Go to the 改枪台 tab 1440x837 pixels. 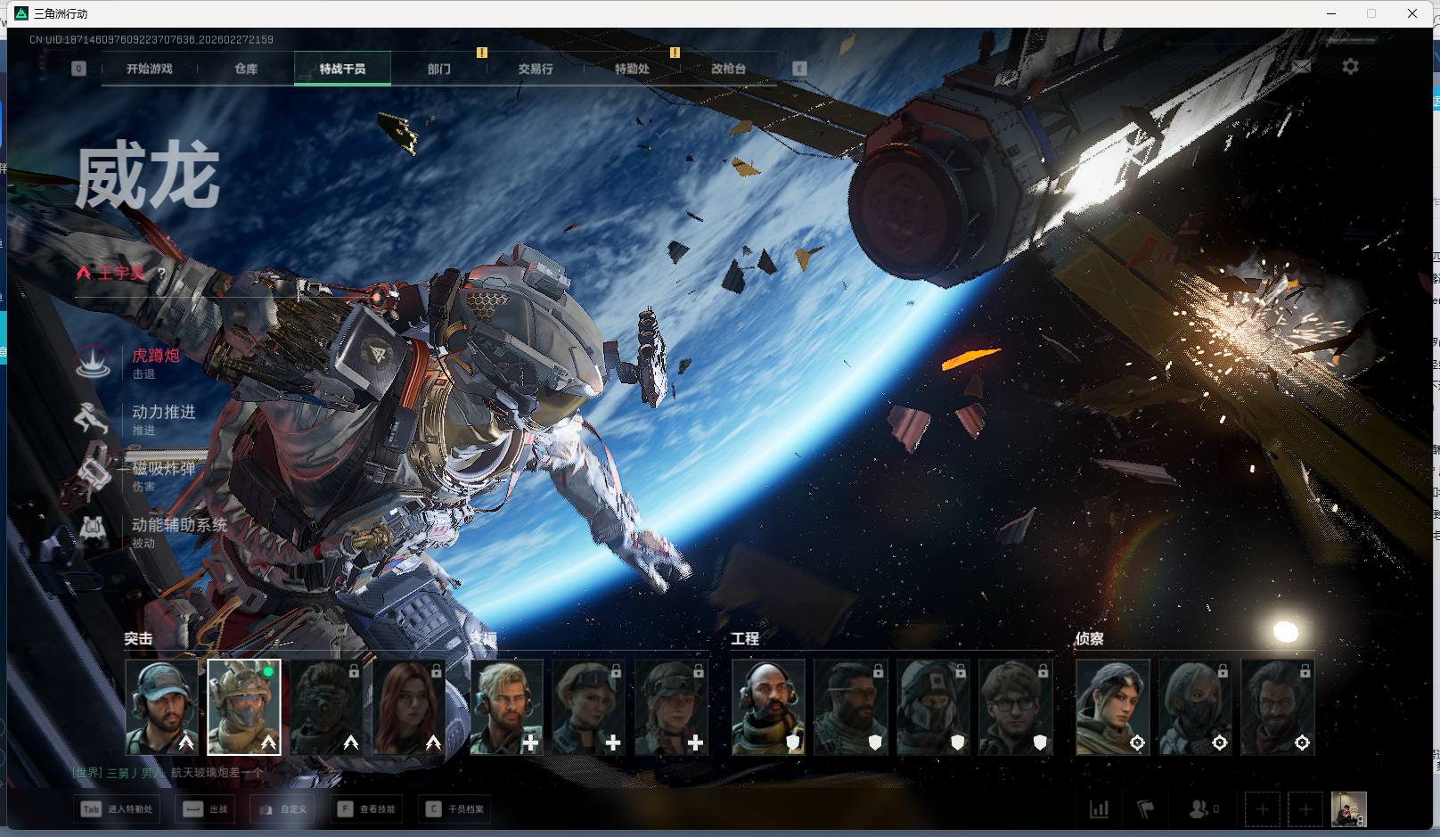tap(728, 69)
